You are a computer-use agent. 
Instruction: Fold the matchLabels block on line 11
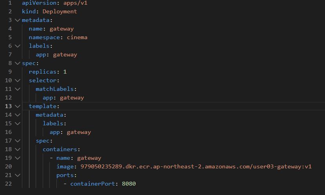coord(18,89)
